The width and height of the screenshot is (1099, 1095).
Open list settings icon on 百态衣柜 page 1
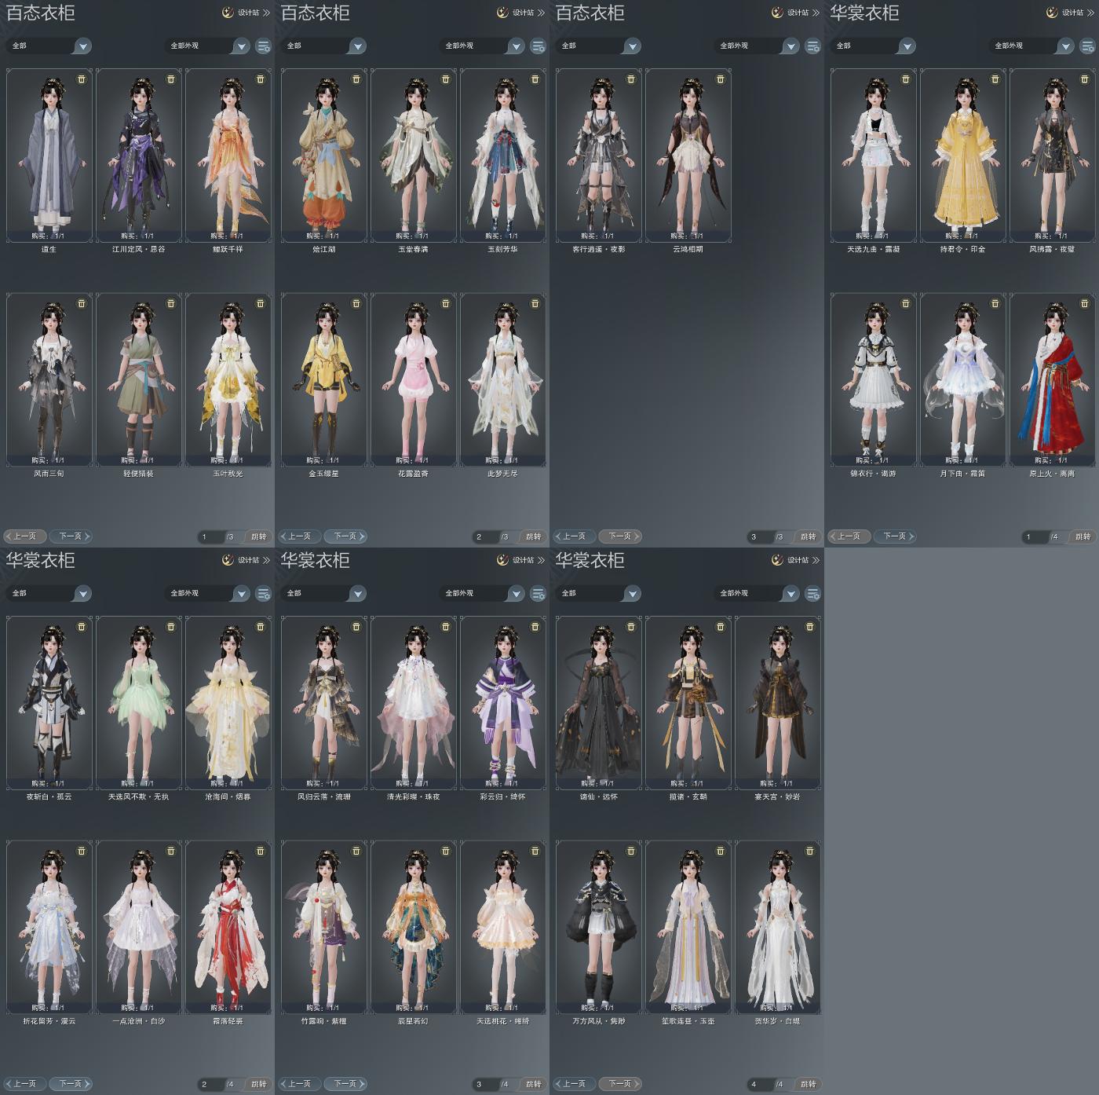(x=264, y=46)
